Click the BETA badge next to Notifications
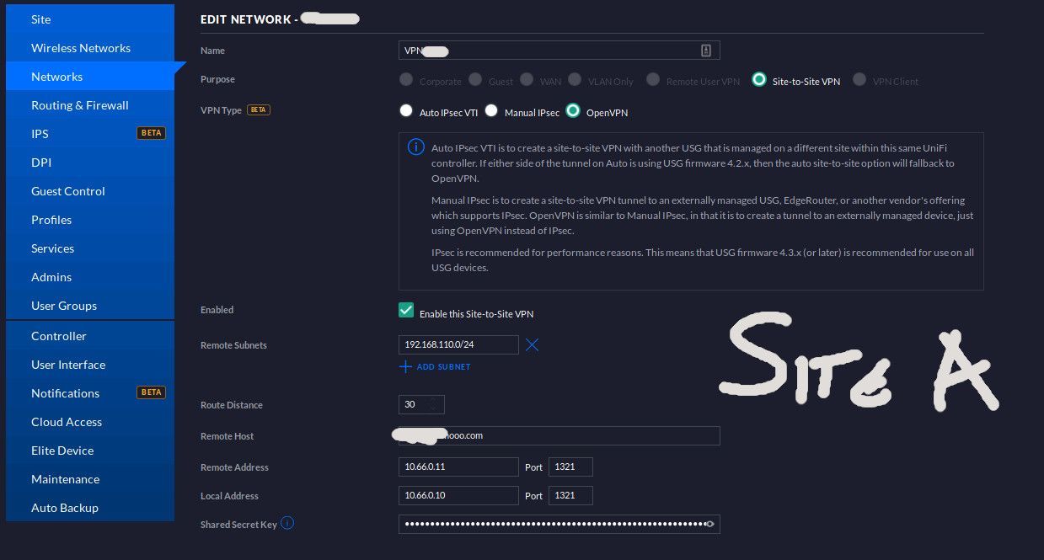Image resolution: width=1044 pixels, height=560 pixels. click(x=151, y=392)
